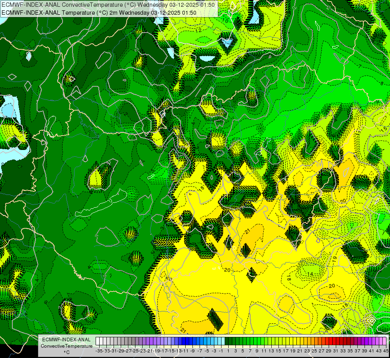Pick the white legend swatch above -35
The image size is (390, 358).
click(98, 341)
